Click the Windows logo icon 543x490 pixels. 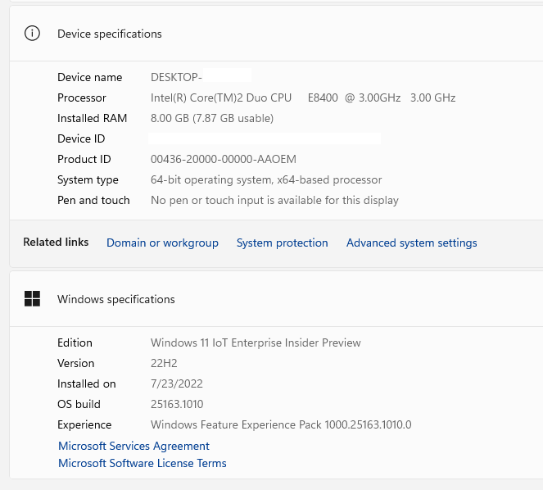(x=32, y=299)
